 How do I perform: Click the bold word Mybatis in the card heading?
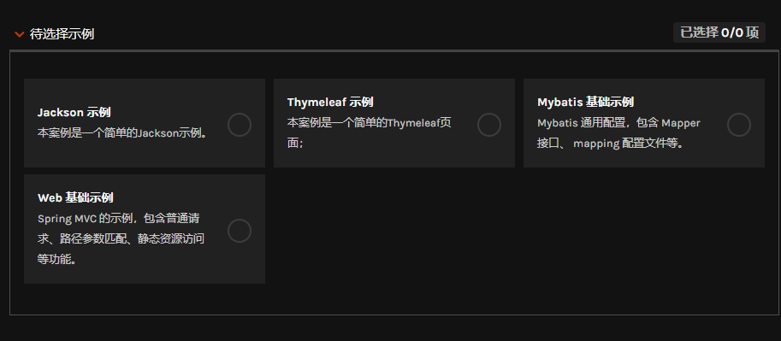pyautogui.click(x=559, y=102)
